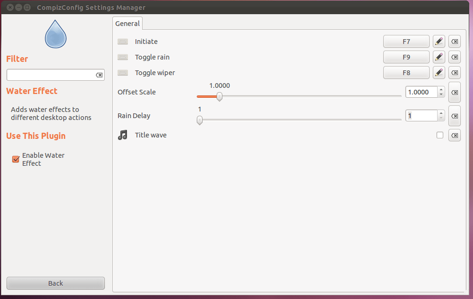Uncheck Enable Water Effect
Screen dimensions: 473x299
click(x=16, y=159)
